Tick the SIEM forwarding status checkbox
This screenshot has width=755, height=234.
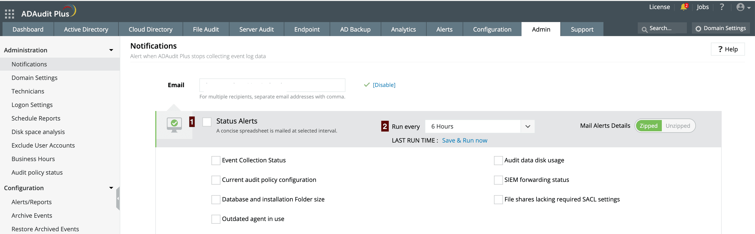point(498,180)
